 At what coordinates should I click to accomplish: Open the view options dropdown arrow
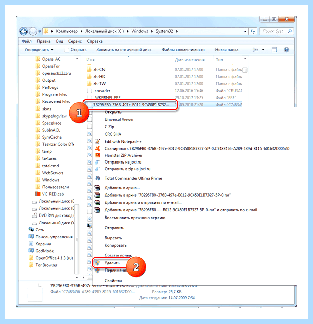tap(263, 50)
